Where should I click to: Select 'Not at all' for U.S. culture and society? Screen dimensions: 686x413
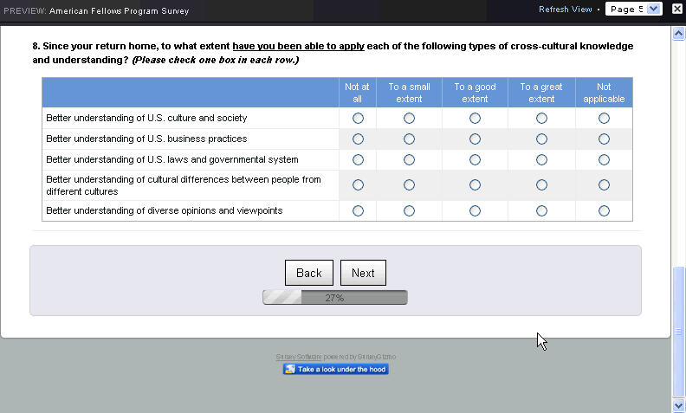[x=358, y=118]
